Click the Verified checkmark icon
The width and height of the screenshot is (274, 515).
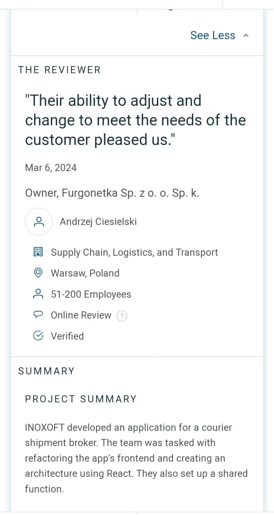pos(39,336)
